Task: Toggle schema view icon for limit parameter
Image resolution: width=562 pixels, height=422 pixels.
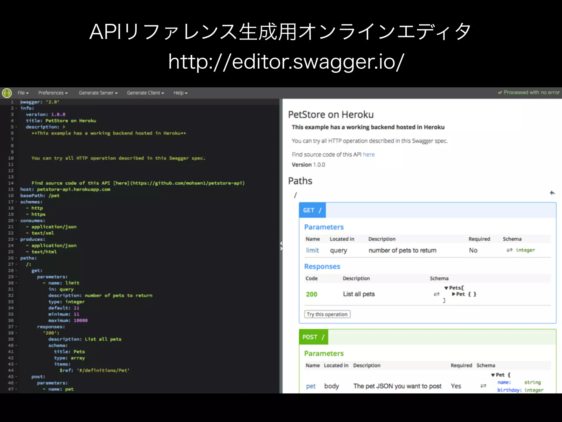Action: pos(509,250)
